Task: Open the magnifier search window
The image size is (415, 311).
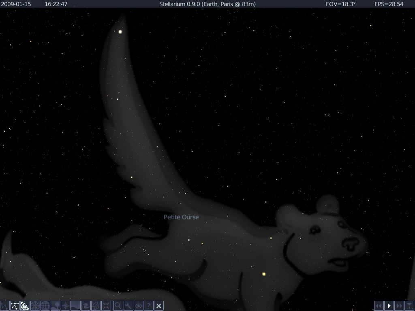Action: tap(118, 306)
